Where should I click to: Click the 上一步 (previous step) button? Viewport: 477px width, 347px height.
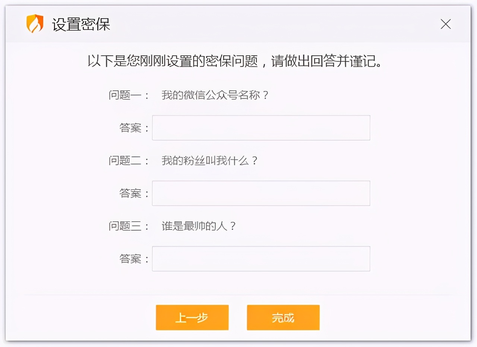tap(192, 318)
